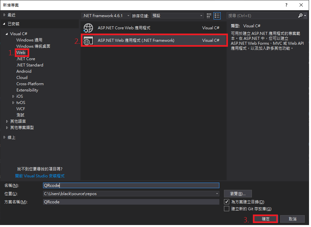
Task: Select Windows 通用 category
Action: pos(29,40)
